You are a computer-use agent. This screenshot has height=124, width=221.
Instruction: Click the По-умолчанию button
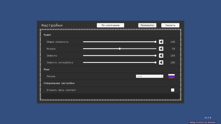click(110, 25)
